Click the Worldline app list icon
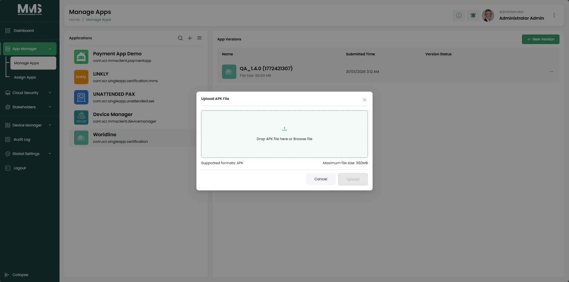The image size is (569, 282). 81,138
